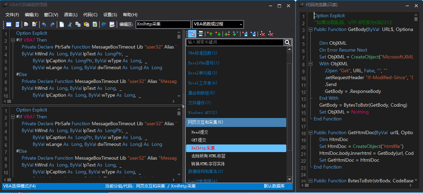Collapse the #If VBA7 block in lower editor
Image resolution: width=423 pixels, height=193 pixels.
[x=13, y=117]
